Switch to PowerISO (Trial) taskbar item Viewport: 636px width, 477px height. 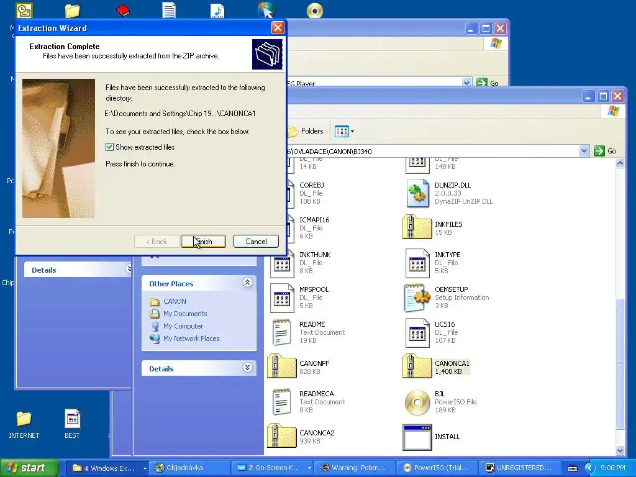[437, 468]
